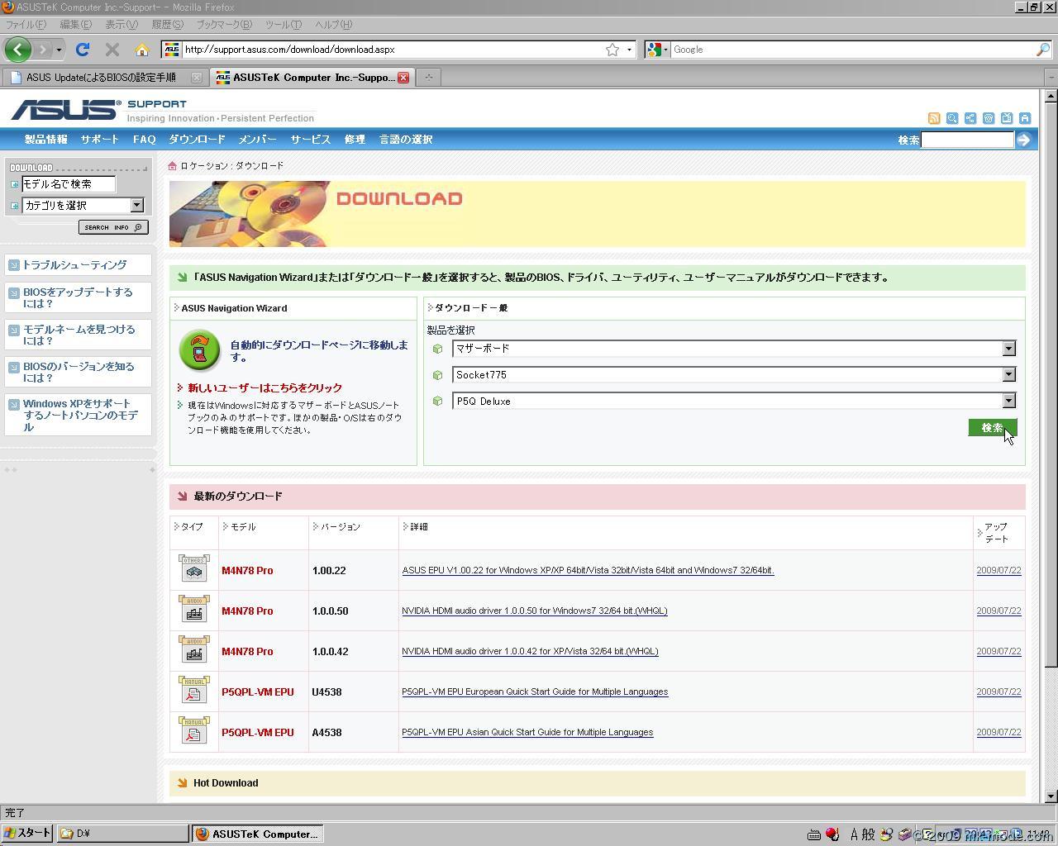Go to the browser home page icon
Image resolution: width=1058 pixels, height=846 pixels.
pyautogui.click(x=141, y=50)
